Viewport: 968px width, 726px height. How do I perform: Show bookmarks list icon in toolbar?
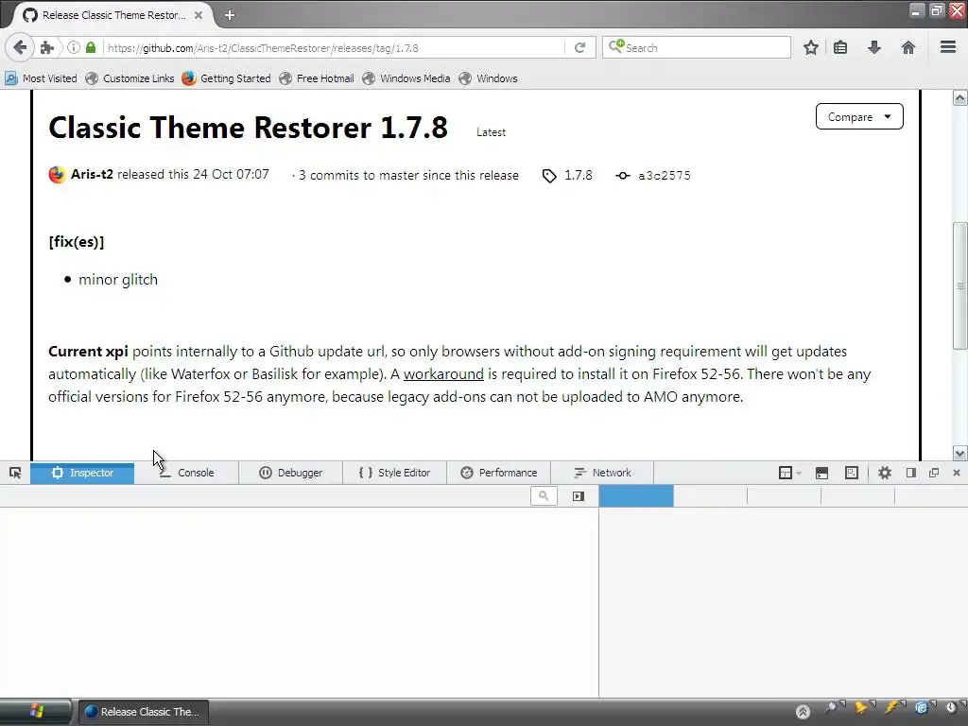click(840, 47)
